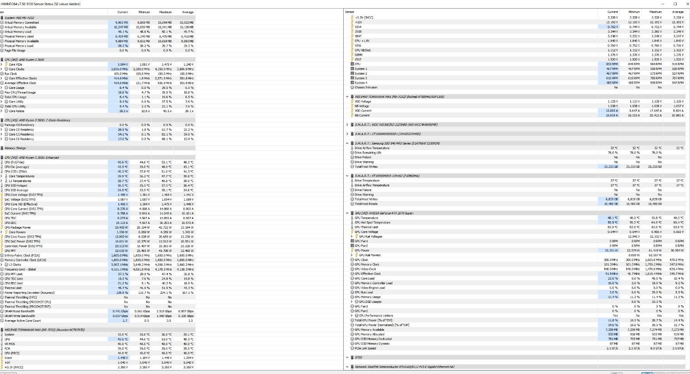Expand Core Powers
The height and width of the screenshot is (374, 690).
1,232
